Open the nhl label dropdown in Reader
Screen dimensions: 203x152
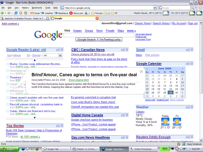(60, 55)
